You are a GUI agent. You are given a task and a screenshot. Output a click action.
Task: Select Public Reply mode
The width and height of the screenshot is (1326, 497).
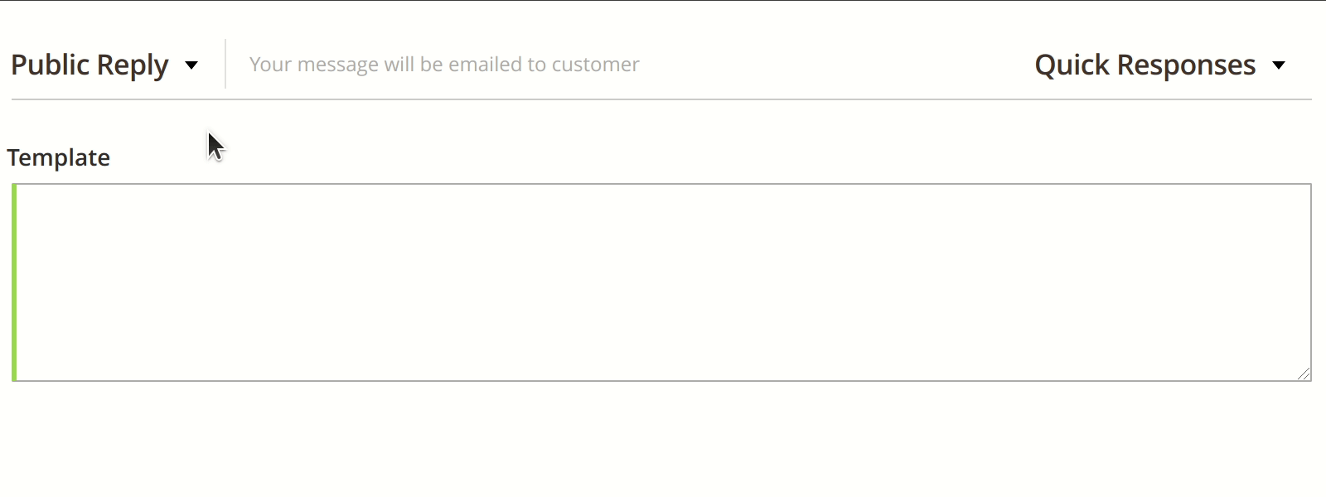pyautogui.click(x=90, y=64)
